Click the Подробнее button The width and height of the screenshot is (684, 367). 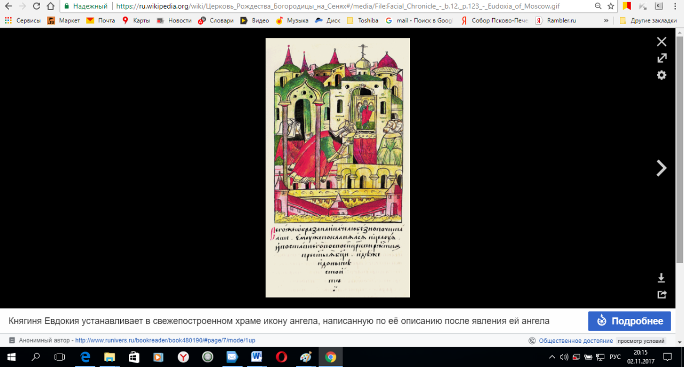point(629,321)
